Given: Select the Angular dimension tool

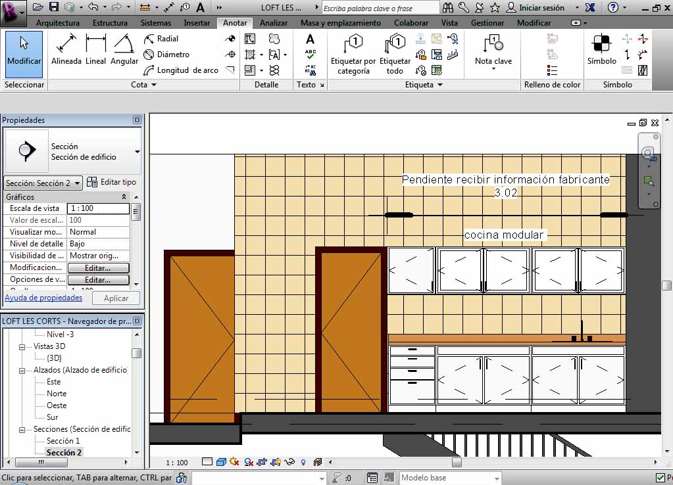Looking at the screenshot, I should pyautogui.click(x=124, y=50).
